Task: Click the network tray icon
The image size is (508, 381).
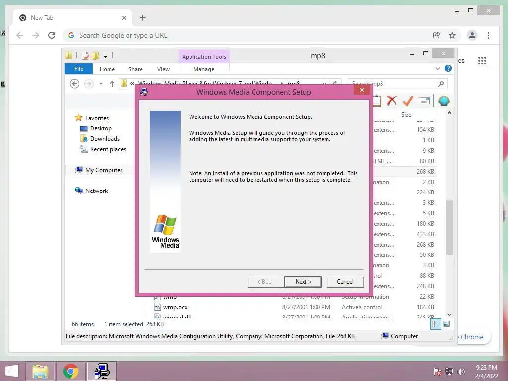Action: point(449,372)
